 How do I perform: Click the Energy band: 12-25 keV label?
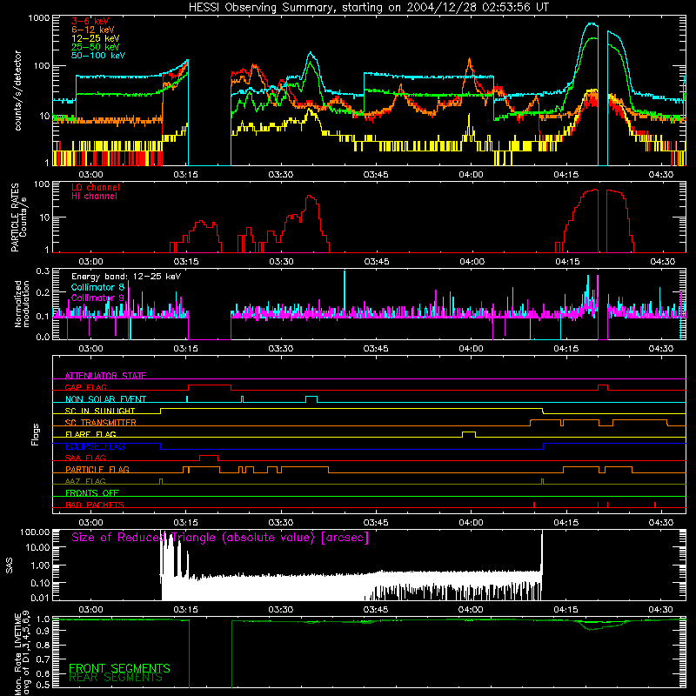tap(126, 277)
